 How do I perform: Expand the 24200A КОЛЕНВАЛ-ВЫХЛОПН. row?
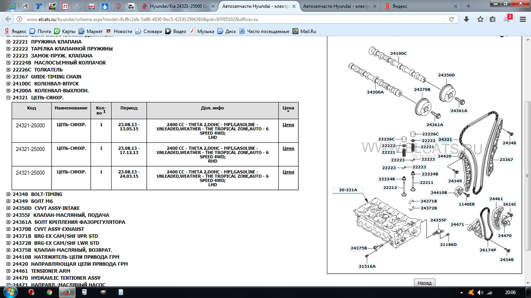[9, 91]
